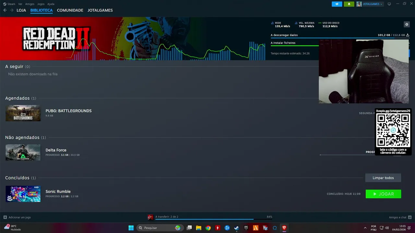
Task: Open download settings gear icon
Action: (407, 24)
